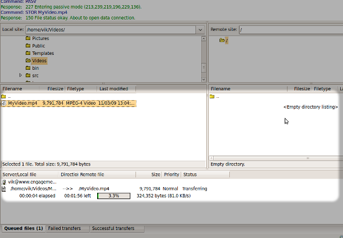Click the remote status 'Empty directory.' text
343x238 pixels.
tap(228, 164)
